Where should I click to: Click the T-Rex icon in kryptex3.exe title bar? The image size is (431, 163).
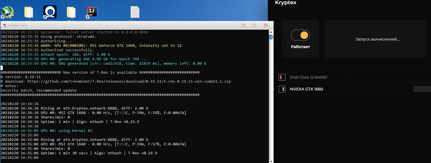point(5,25)
